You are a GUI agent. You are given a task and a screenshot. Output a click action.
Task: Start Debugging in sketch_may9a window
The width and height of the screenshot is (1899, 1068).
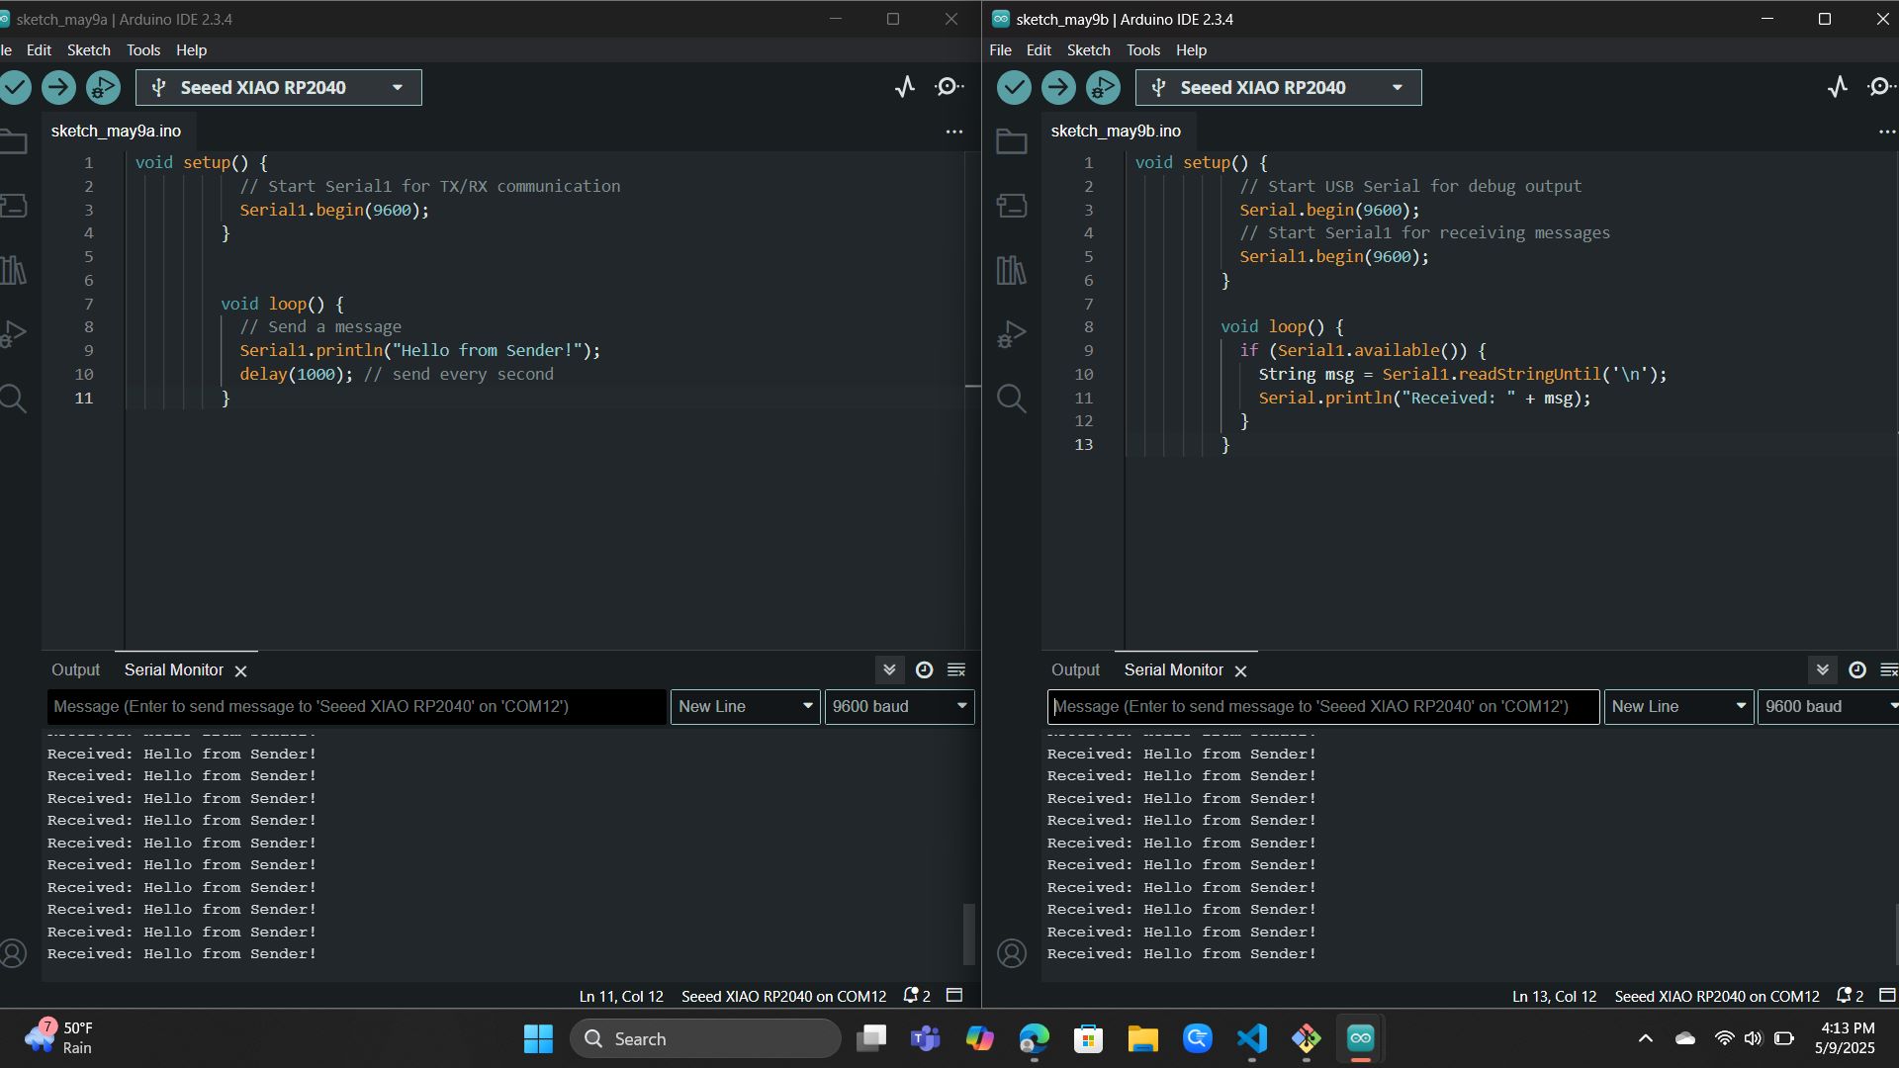103,88
